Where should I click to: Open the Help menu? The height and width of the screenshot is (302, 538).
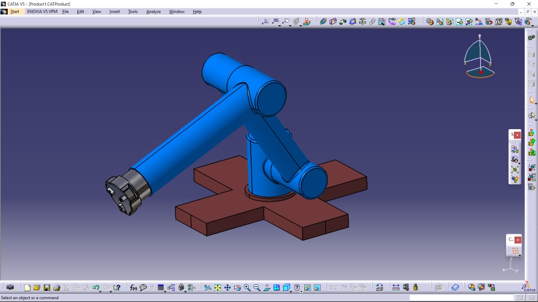pyautogui.click(x=197, y=11)
